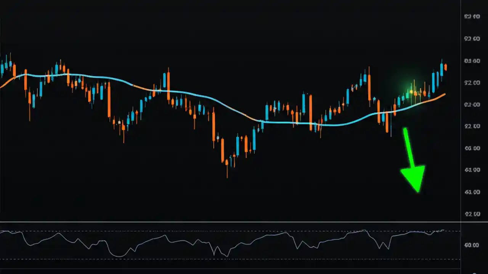Select the lower oscillator pane
This screenshot has width=488, height=274.
[x=229, y=245]
